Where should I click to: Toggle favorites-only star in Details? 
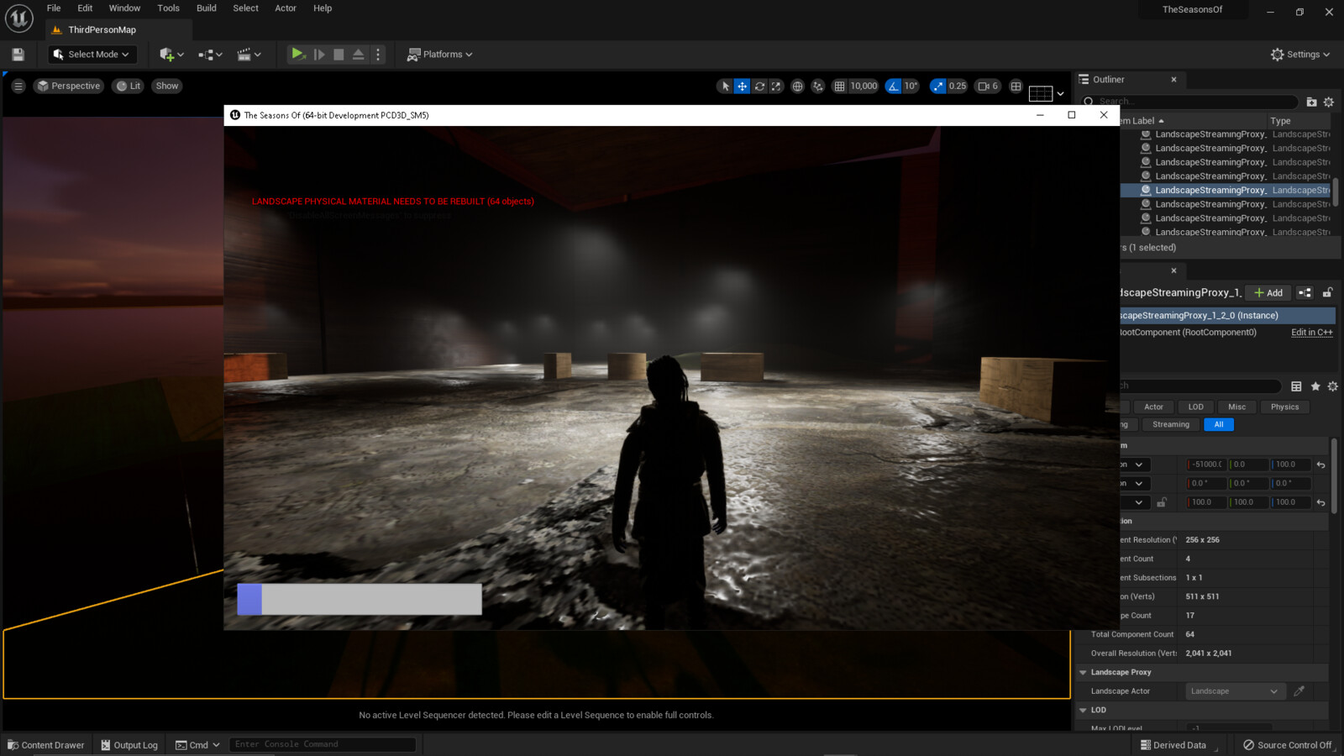pyautogui.click(x=1315, y=386)
